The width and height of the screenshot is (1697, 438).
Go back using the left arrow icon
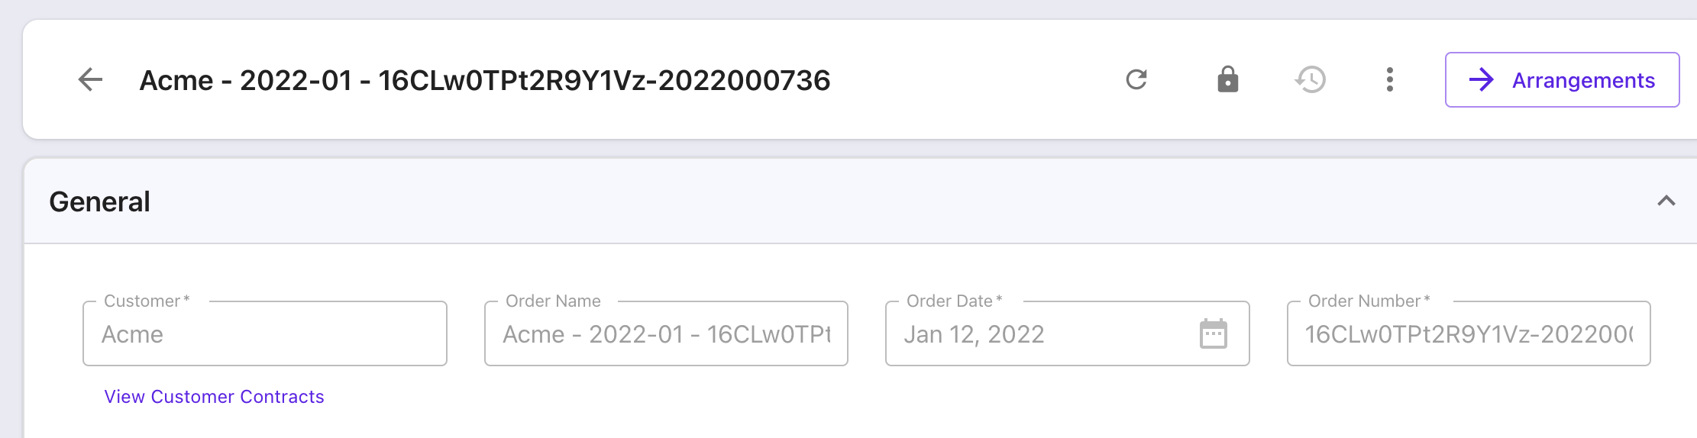tap(90, 79)
